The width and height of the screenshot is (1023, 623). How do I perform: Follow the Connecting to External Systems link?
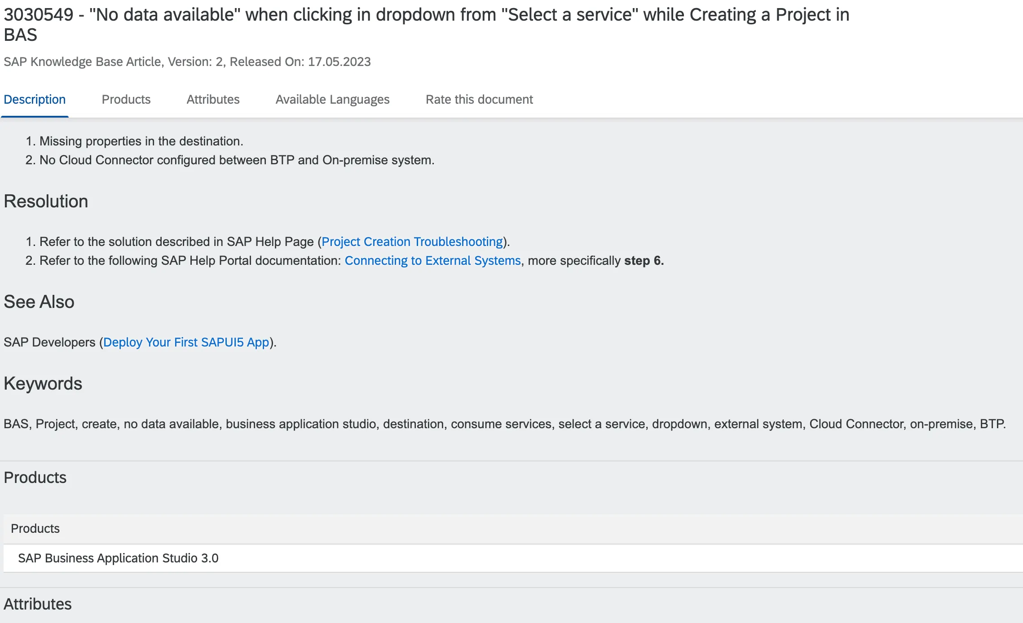[x=432, y=261]
